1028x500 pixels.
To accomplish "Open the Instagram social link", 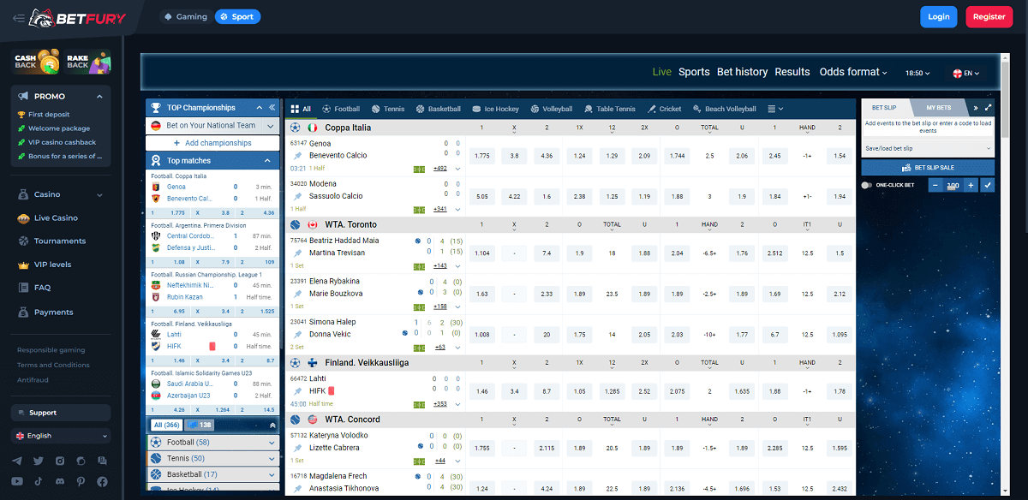I will (x=60, y=461).
